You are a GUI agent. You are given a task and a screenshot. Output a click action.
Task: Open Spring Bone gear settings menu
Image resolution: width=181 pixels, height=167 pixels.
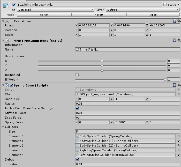click(179, 85)
